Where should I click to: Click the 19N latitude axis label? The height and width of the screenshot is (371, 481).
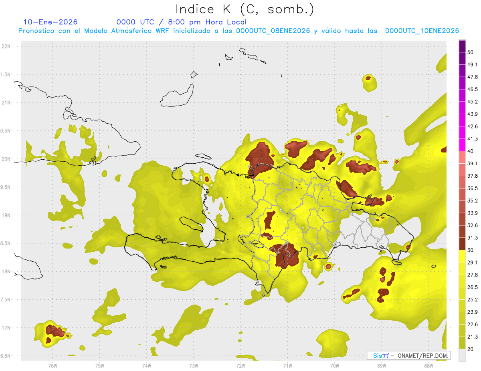7,215
